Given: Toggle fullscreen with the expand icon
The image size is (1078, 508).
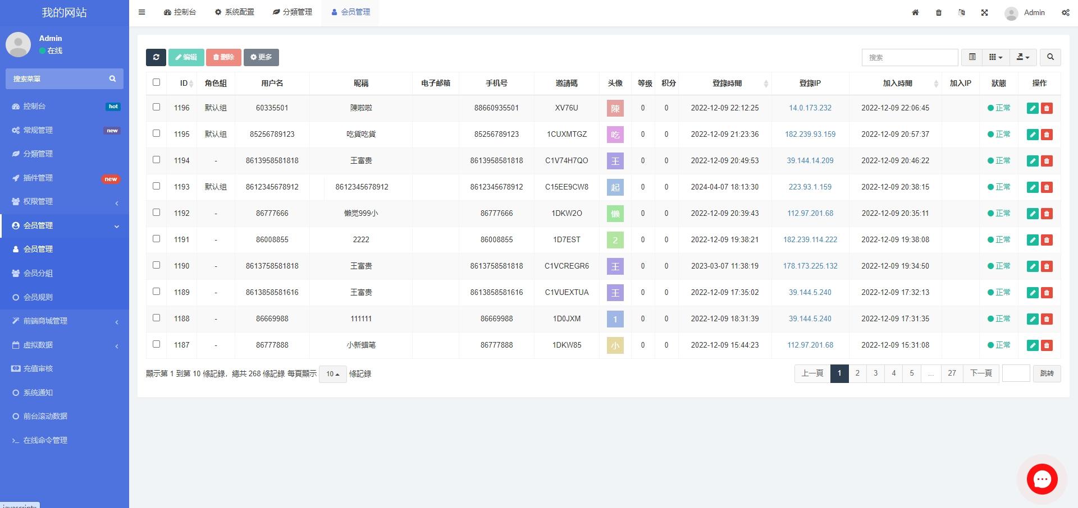Looking at the screenshot, I should [984, 12].
